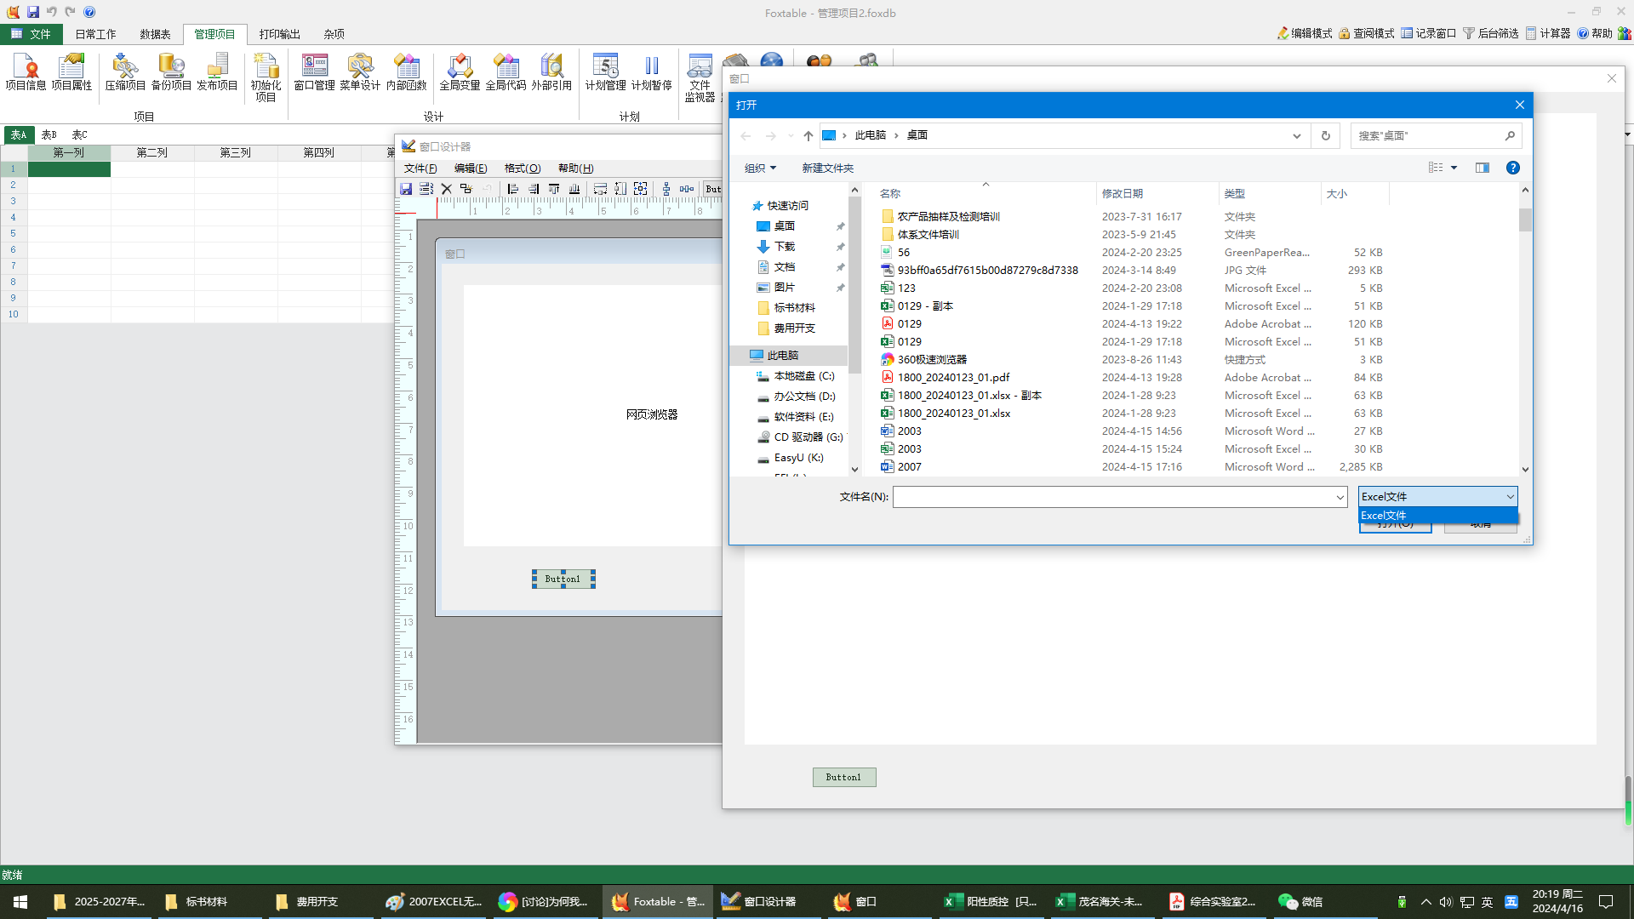The height and width of the screenshot is (919, 1634).
Task: Open 全局代码 in the ribbon
Action: [x=506, y=72]
